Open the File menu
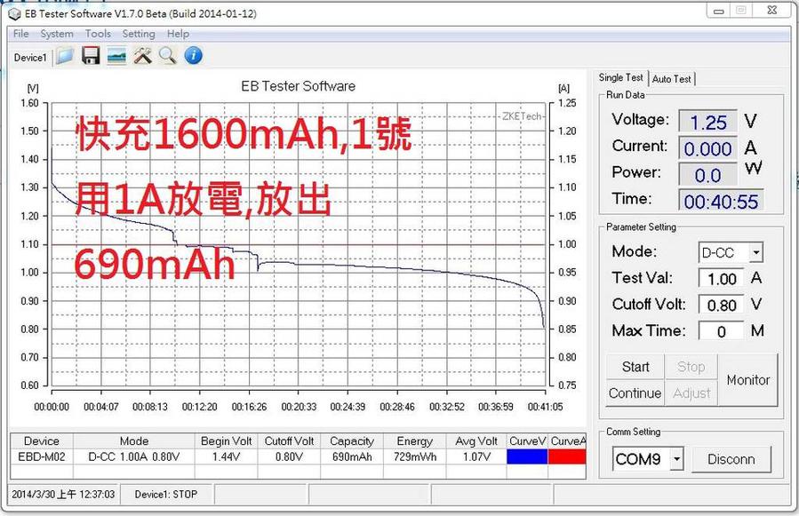The image size is (799, 516). (20, 34)
